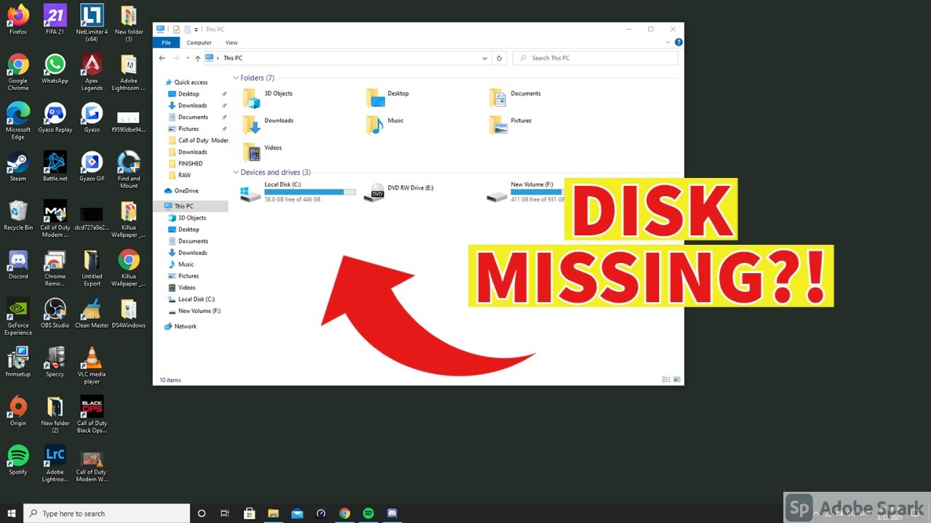Viewport: 931px width, 523px height.
Task: Switch to the Computer ribbon tab
Action: pyautogui.click(x=199, y=43)
